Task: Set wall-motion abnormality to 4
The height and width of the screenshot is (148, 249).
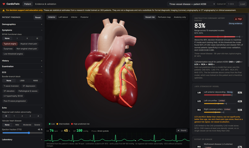Action: click(x=38, y=116)
